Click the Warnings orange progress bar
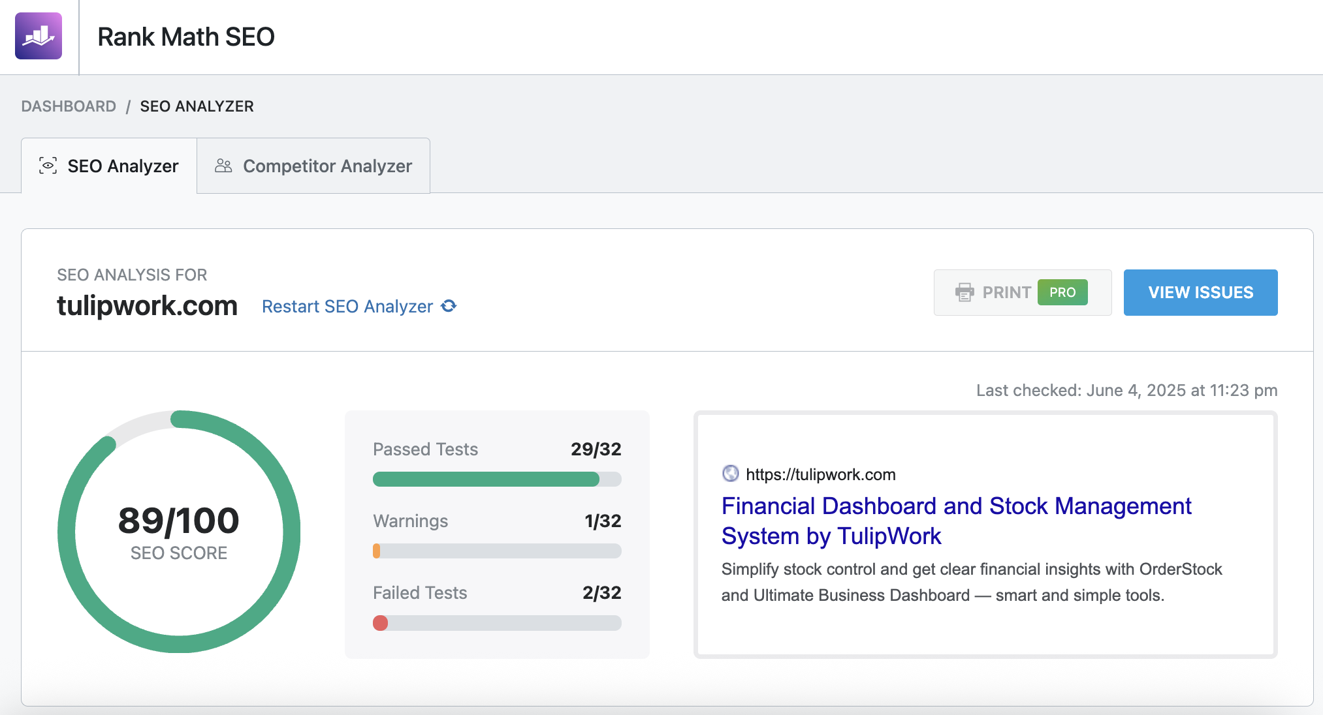Image resolution: width=1323 pixels, height=715 pixels. pyautogui.click(x=497, y=551)
